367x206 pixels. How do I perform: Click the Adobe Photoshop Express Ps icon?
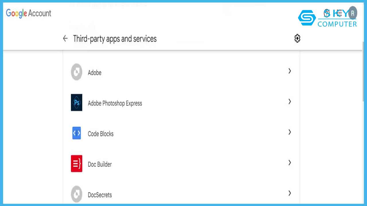77,103
